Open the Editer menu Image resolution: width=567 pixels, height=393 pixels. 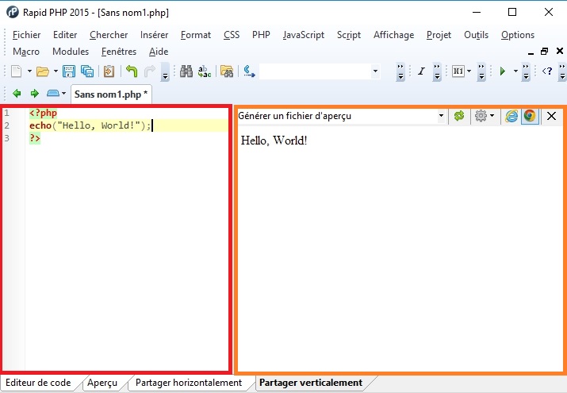coord(65,35)
